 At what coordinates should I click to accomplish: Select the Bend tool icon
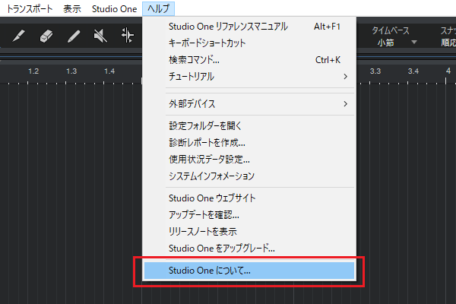click(128, 36)
